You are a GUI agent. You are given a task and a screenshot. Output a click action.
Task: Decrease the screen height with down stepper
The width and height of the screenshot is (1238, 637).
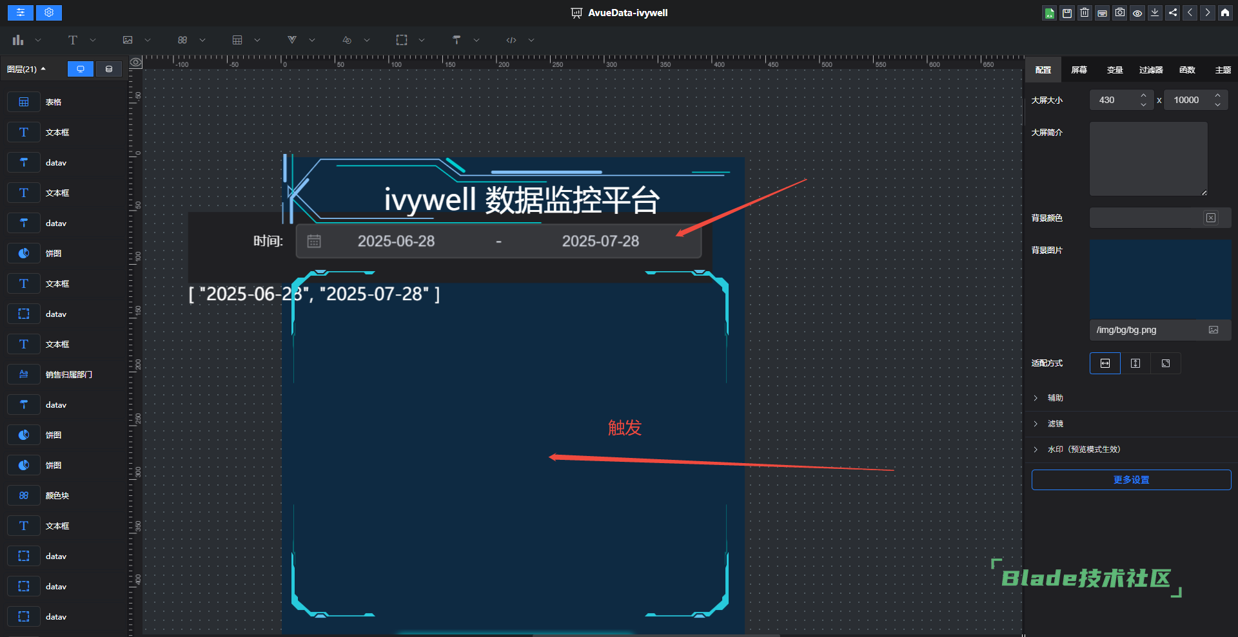click(x=1217, y=105)
